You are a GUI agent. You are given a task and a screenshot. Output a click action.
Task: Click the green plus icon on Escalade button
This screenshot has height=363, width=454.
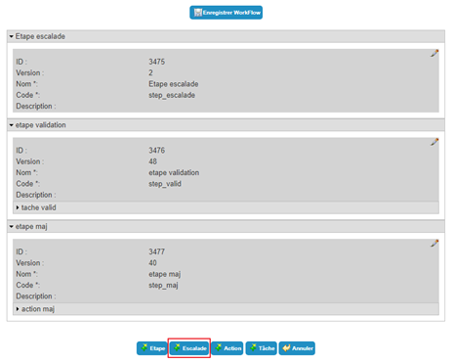(177, 347)
